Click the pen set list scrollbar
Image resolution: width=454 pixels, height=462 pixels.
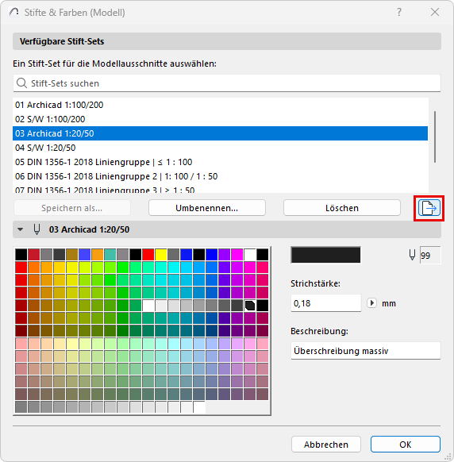coord(435,137)
